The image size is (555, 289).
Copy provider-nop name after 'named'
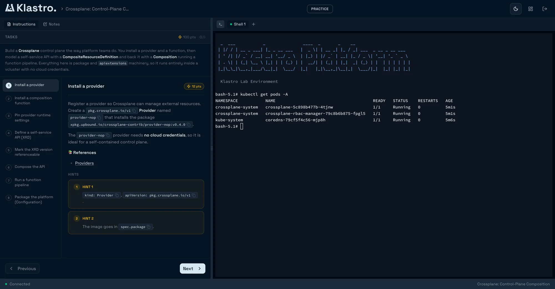[99, 118]
